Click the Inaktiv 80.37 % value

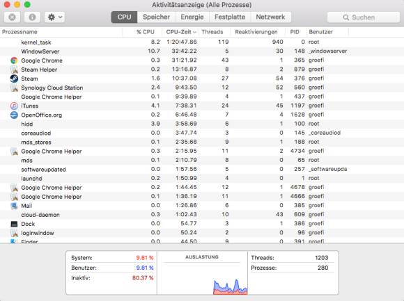pyautogui.click(x=143, y=278)
